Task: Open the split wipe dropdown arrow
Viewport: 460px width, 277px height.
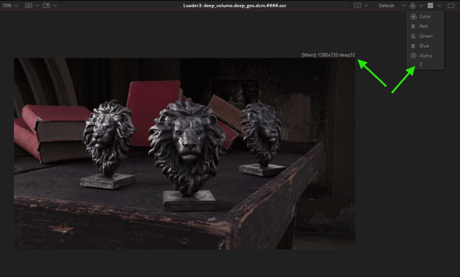Action: coord(55,5)
